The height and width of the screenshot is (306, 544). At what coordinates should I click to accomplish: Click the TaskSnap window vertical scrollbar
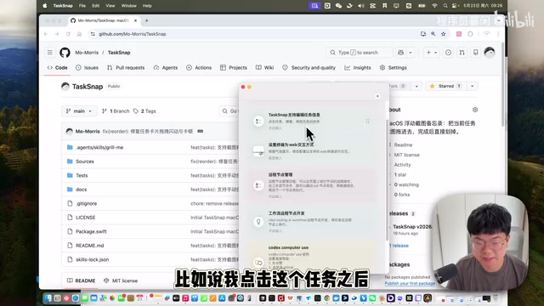[x=387, y=179]
